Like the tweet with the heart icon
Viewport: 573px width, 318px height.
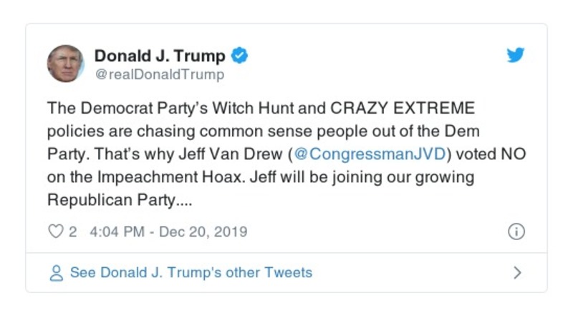pyautogui.click(x=56, y=232)
